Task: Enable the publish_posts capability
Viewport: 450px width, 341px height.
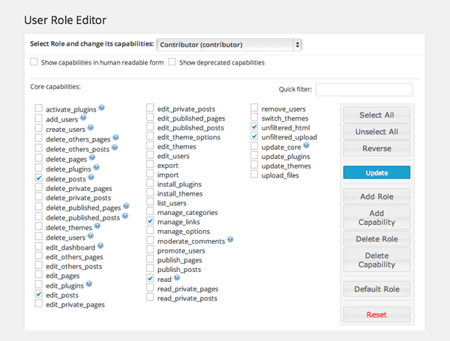Action: [150, 268]
